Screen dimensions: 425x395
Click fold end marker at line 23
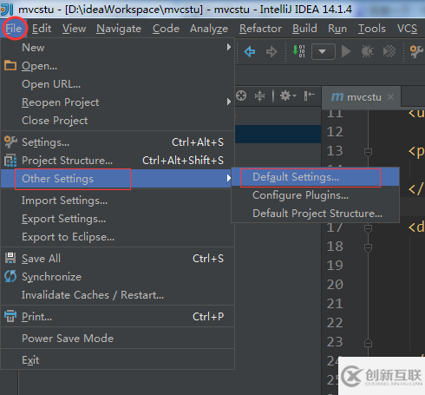[x=368, y=343]
